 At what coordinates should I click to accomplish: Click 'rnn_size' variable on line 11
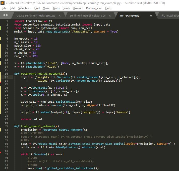[x=21, y=56]
